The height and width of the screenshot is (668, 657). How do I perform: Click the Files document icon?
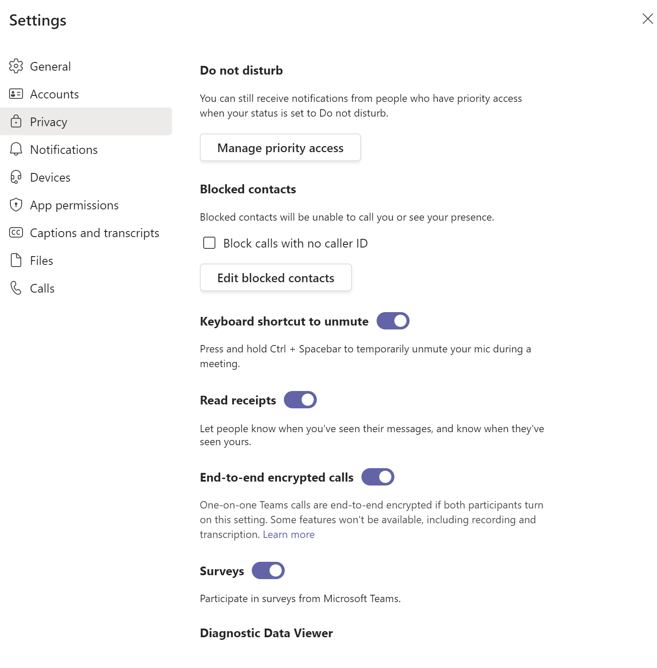(x=16, y=261)
